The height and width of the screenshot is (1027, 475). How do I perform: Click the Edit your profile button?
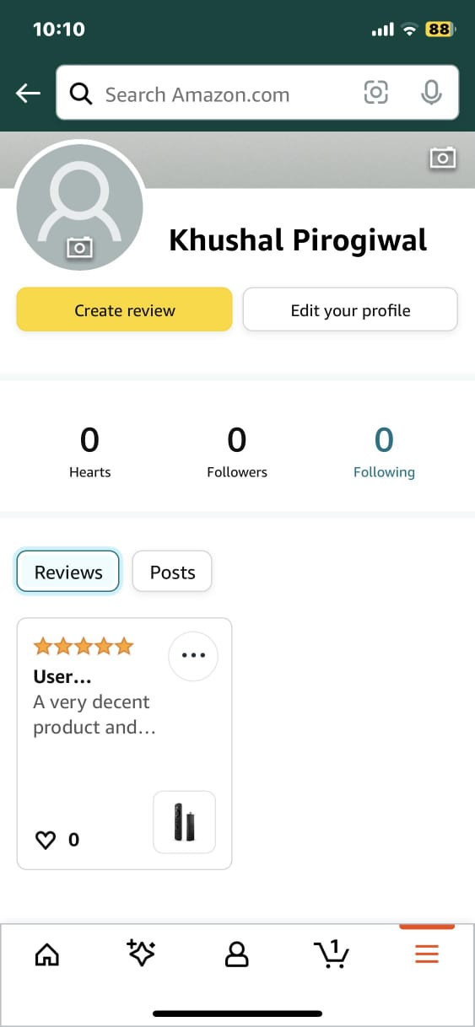(350, 309)
